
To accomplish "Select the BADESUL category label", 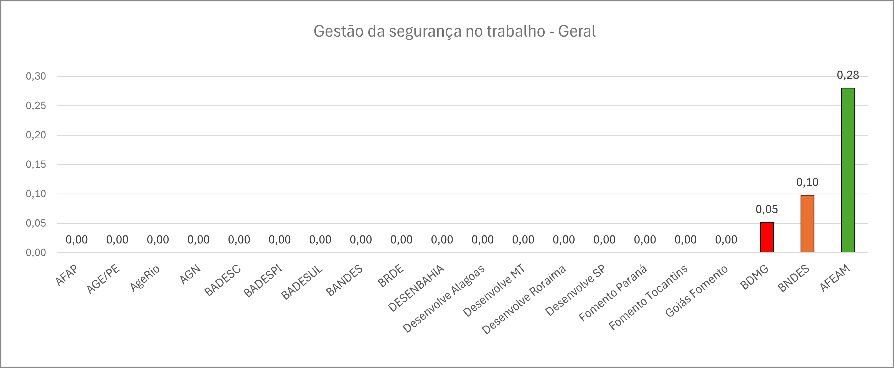I will coord(302,283).
